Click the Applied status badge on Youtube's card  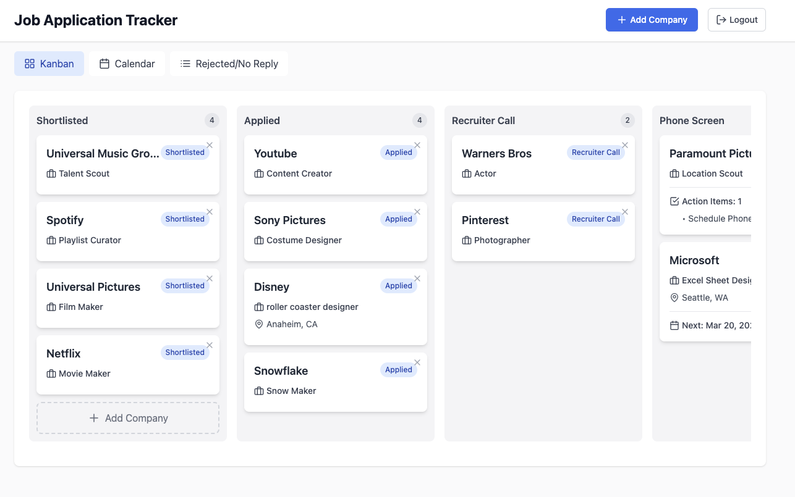click(398, 152)
